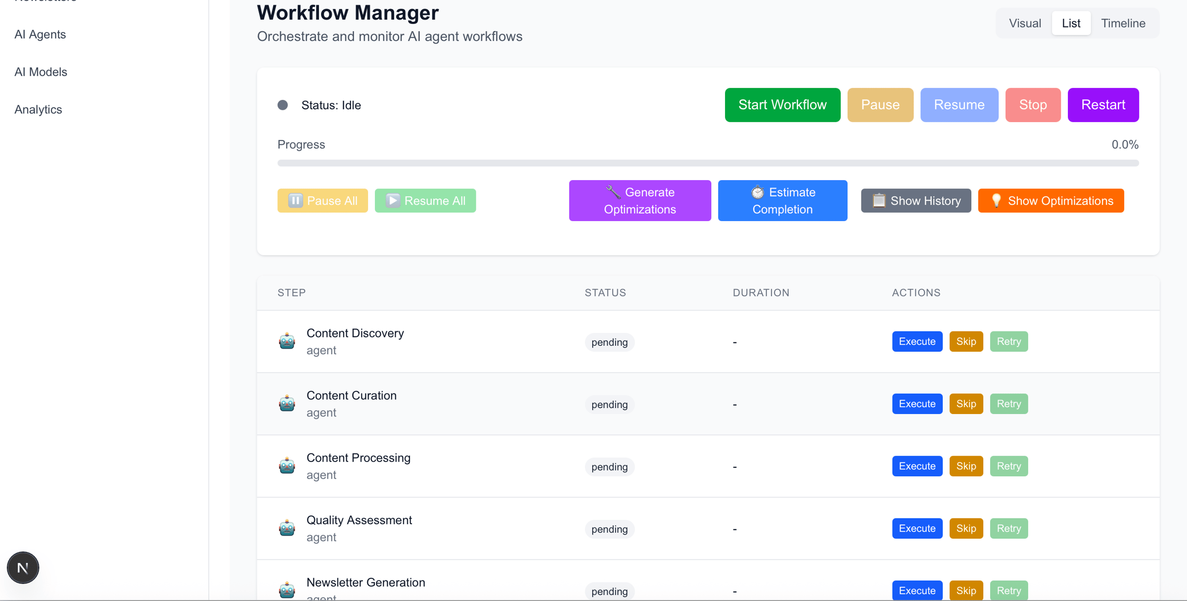Select the List view tab

[x=1071, y=23]
